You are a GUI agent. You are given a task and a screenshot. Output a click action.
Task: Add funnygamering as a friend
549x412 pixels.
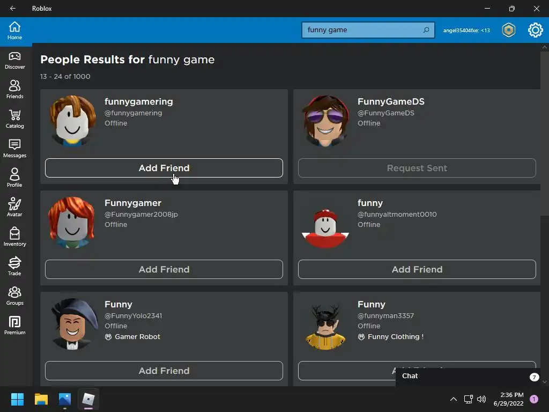pyautogui.click(x=164, y=168)
